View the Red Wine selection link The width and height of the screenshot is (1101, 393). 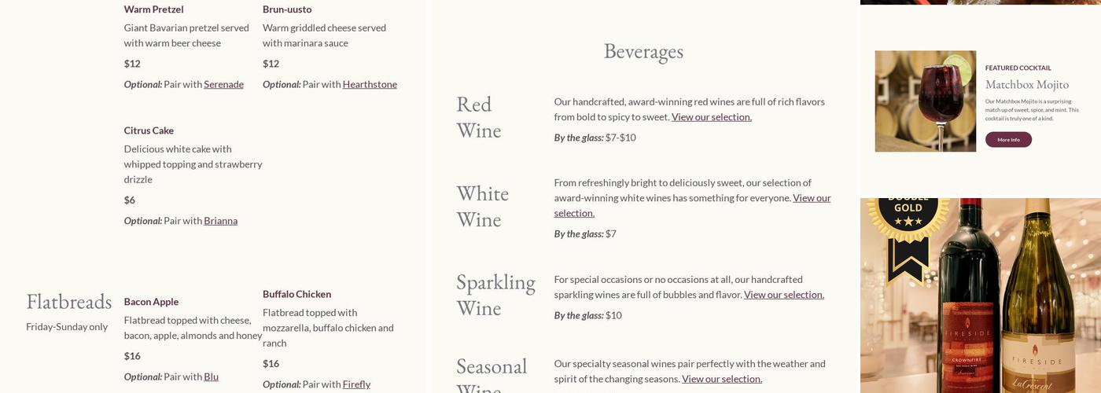pyautogui.click(x=711, y=117)
